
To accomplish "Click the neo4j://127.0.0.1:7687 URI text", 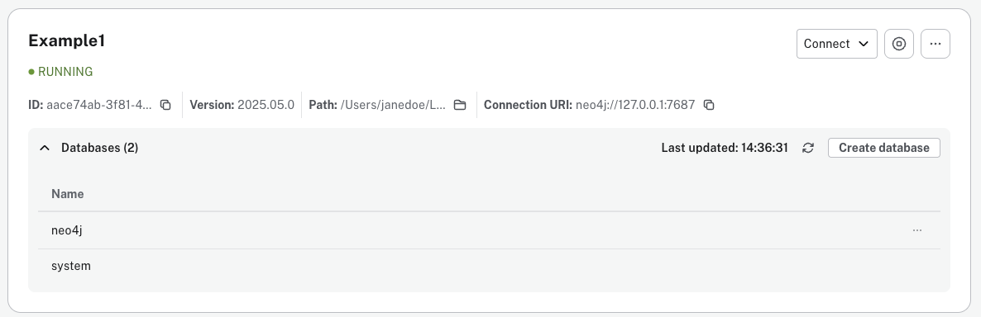I will pyautogui.click(x=635, y=105).
